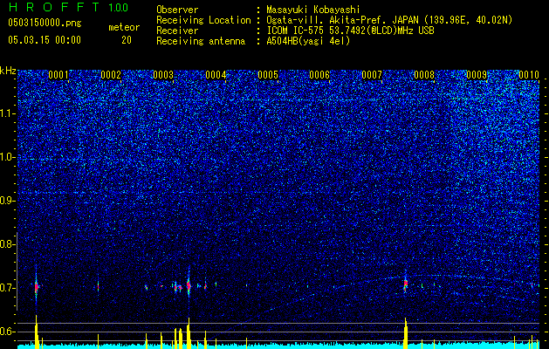Select location text Ogata-vill. Akita-Pref. JAPAN

tap(341, 20)
